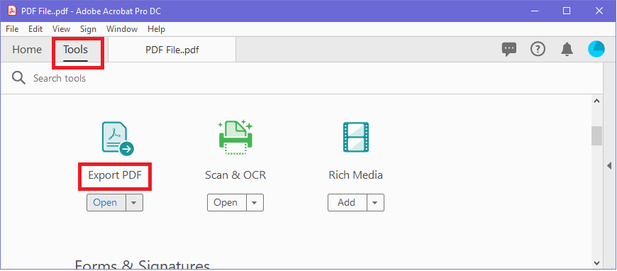617x271 pixels.
Task: Expand the Scan & OCR Open dropdown arrow
Action: pos(255,202)
